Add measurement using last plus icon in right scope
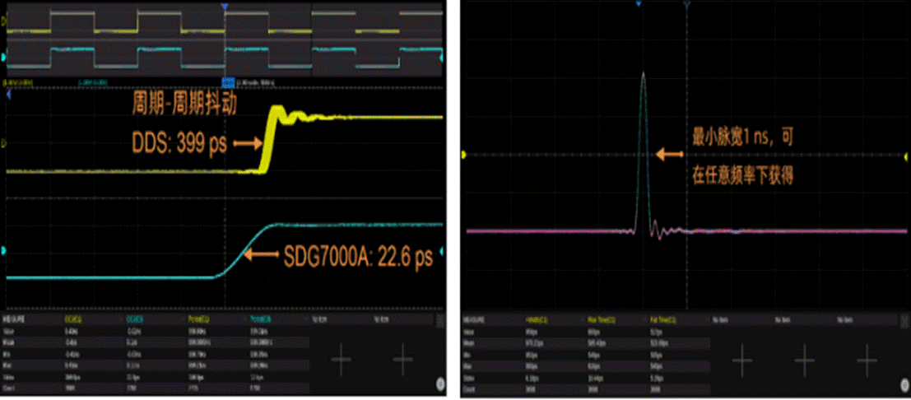Screen dimensions: 911x400 pyautogui.click(x=867, y=360)
